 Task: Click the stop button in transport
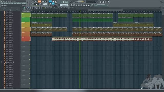coord(38,4)
